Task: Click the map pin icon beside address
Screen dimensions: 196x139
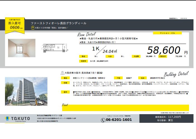Action: point(62,73)
